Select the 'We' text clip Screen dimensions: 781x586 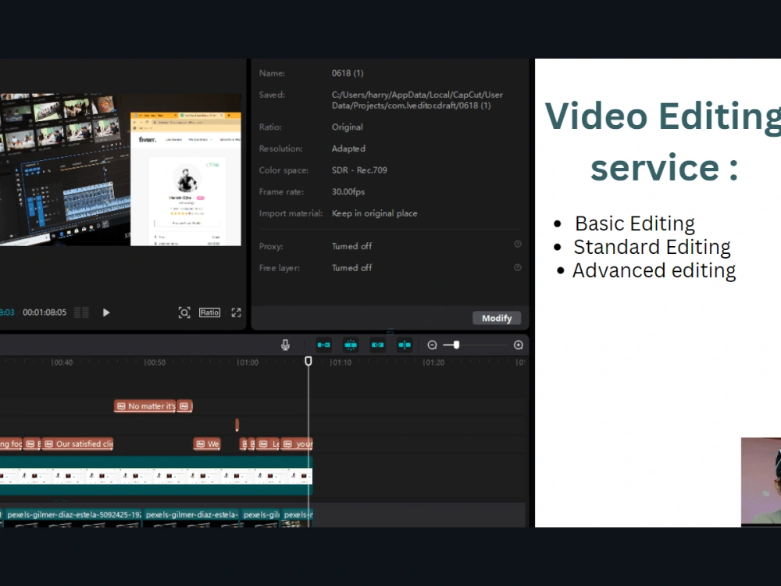pos(207,444)
